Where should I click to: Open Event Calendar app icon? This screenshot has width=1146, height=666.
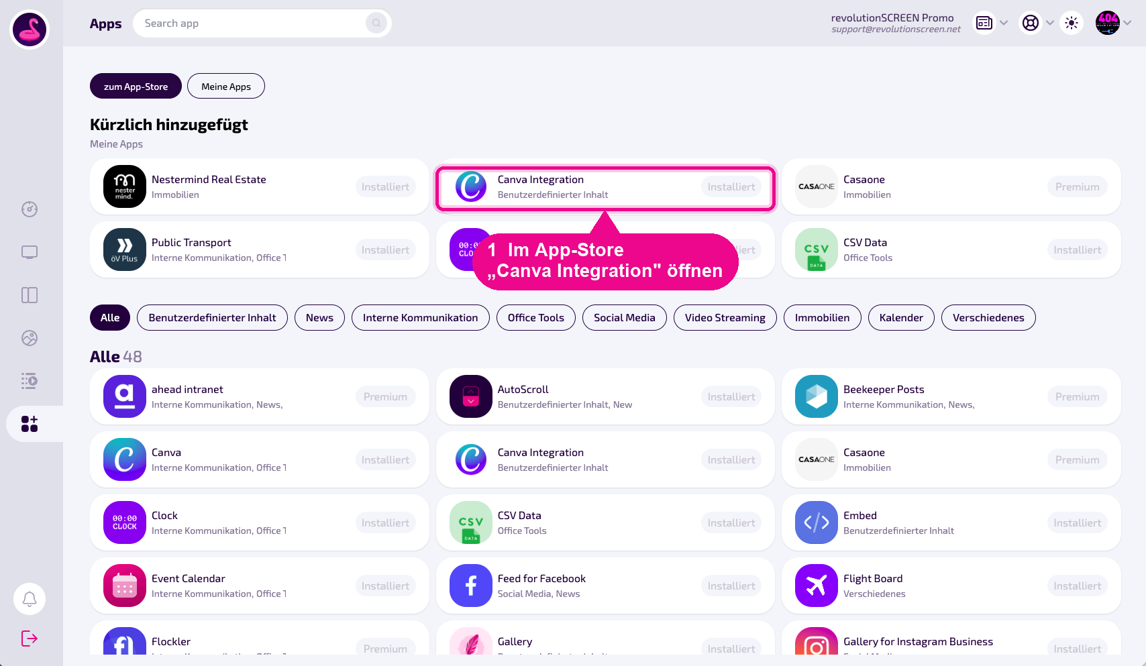click(125, 586)
